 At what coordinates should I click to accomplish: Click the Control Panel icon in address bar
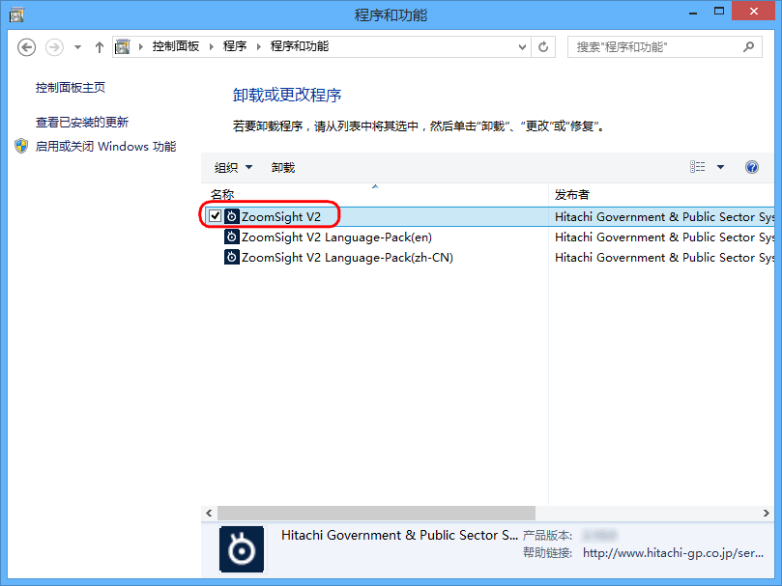point(122,47)
